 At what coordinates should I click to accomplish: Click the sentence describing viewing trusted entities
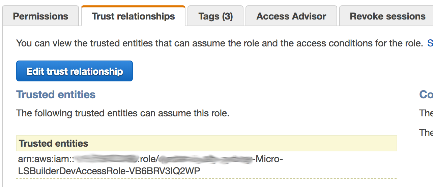(x=219, y=43)
